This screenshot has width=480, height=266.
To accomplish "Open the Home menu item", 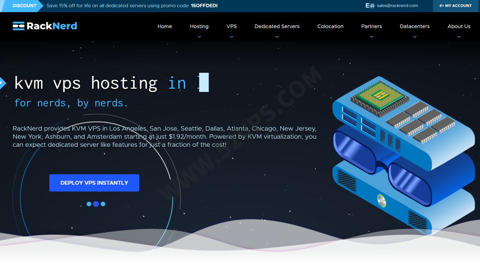I will [165, 26].
